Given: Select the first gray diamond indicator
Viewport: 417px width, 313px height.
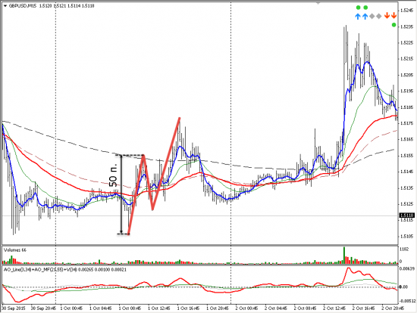Looking at the screenshot, I should [x=372, y=17].
